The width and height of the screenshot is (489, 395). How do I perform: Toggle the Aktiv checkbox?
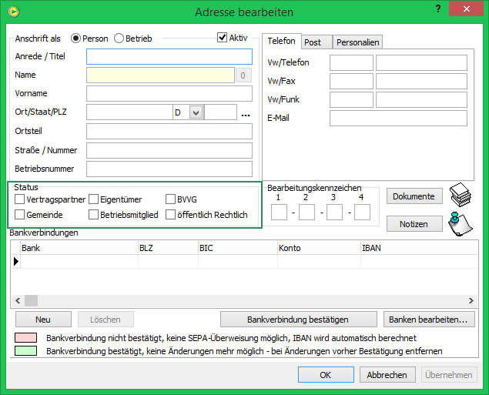pos(223,38)
